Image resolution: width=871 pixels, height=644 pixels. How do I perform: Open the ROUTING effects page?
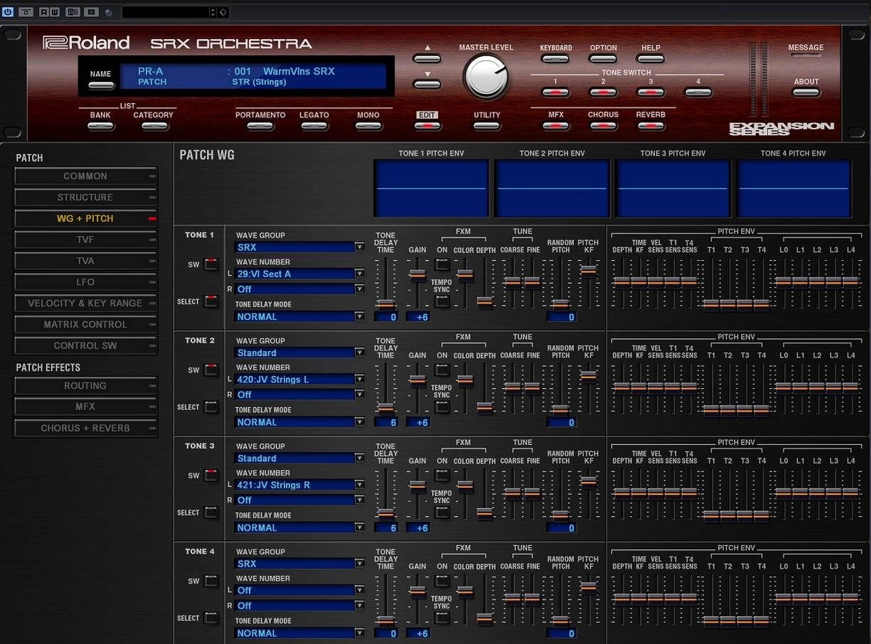(x=85, y=386)
